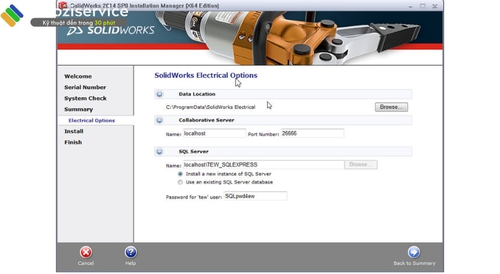The width and height of the screenshot is (500, 274).
Task: Select Electrical Options in the sidebar
Action: [x=91, y=121]
